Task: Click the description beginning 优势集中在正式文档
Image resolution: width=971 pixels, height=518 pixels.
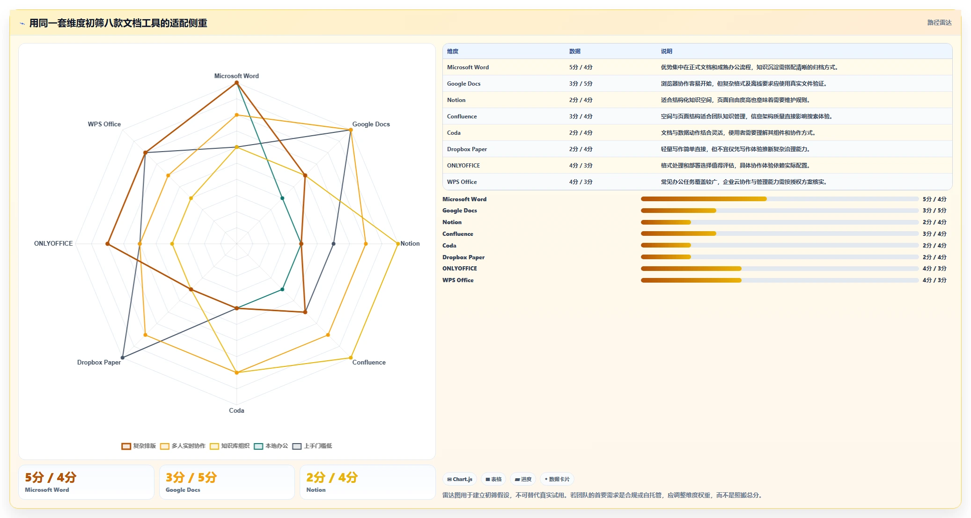Action: coord(749,67)
